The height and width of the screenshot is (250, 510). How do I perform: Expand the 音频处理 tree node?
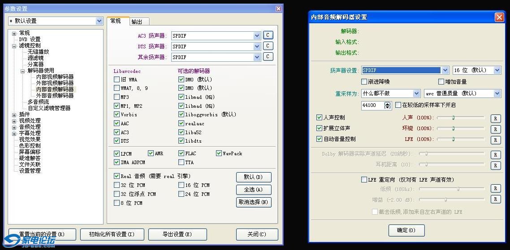tap(14, 127)
